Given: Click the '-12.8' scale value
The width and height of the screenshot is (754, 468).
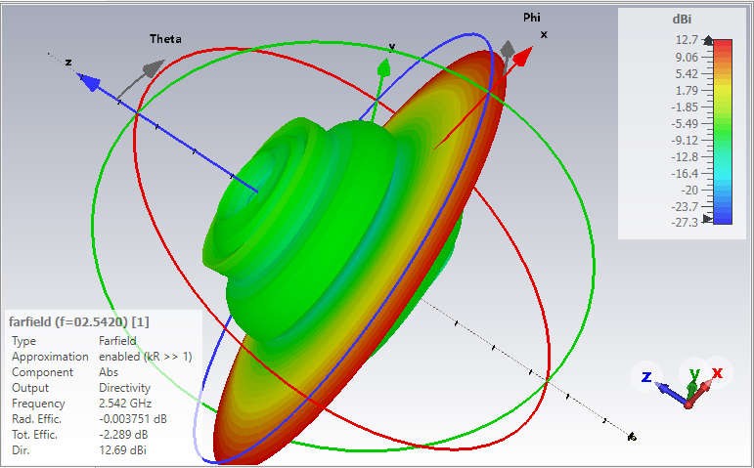Looking at the screenshot, I should (x=685, y=156).
